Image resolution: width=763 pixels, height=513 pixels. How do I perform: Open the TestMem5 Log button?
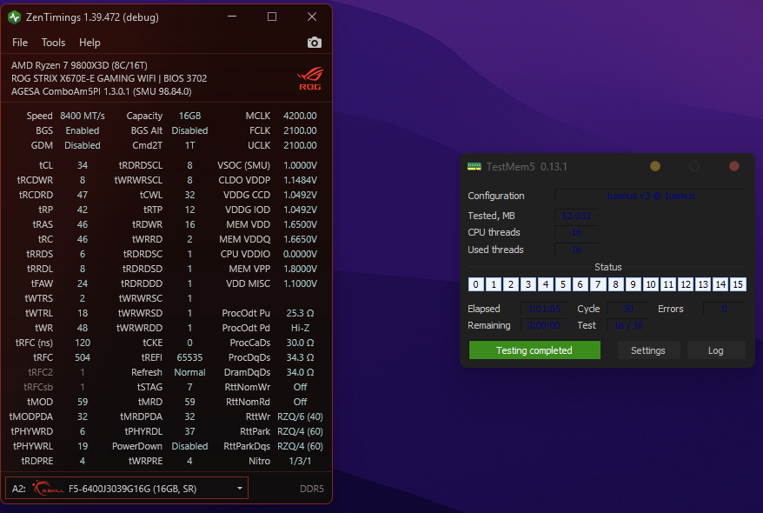pos(716,350)
